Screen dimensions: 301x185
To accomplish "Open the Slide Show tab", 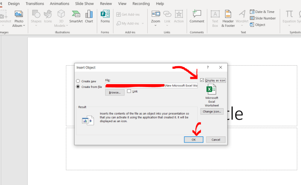I will [x=84, y=4].
